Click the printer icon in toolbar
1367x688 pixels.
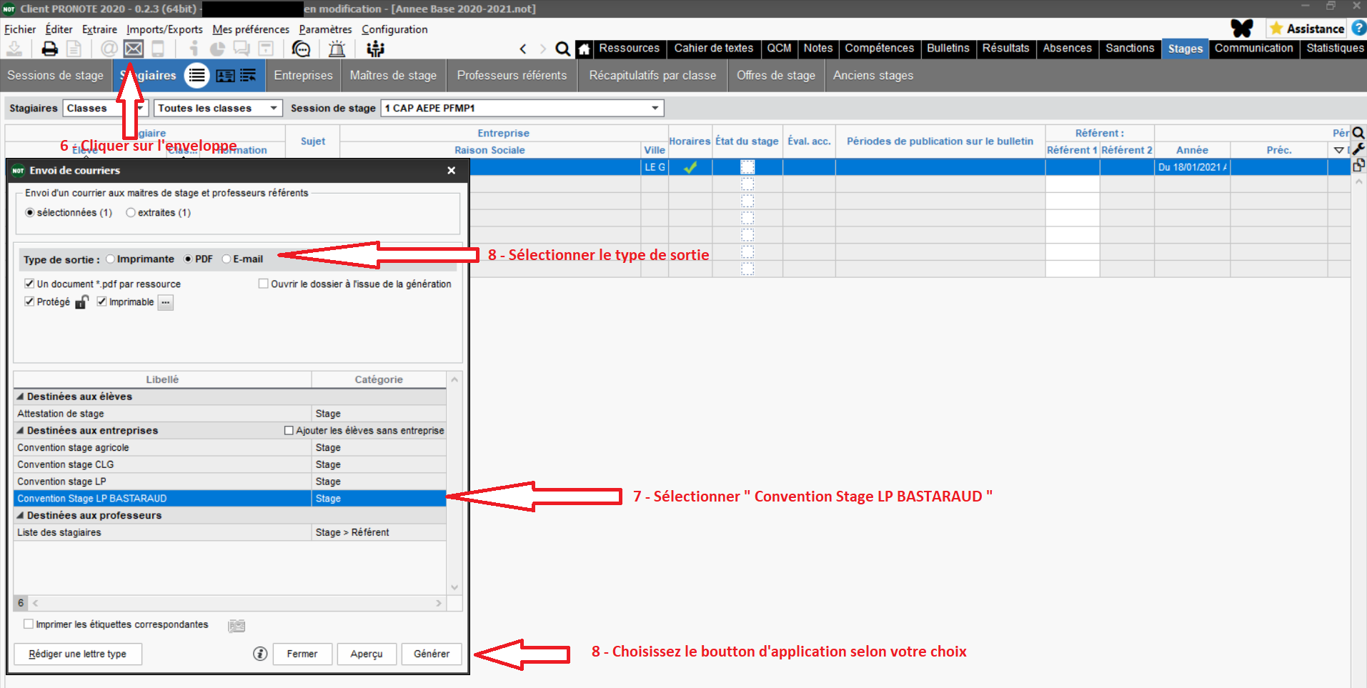49,49
